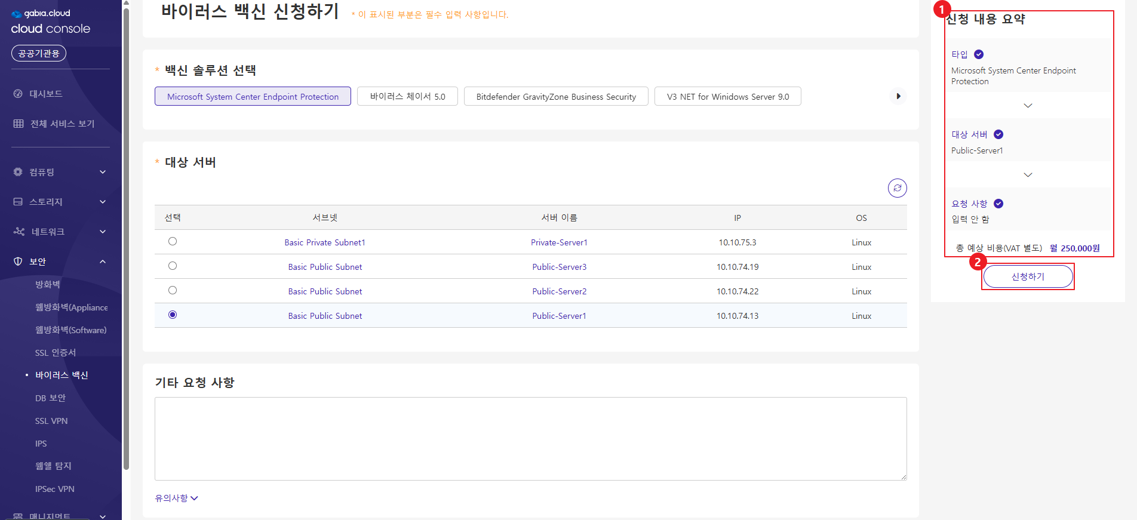Select the Public-Server2 radio button
The image size is (1137, 520).
pos(173,290)
